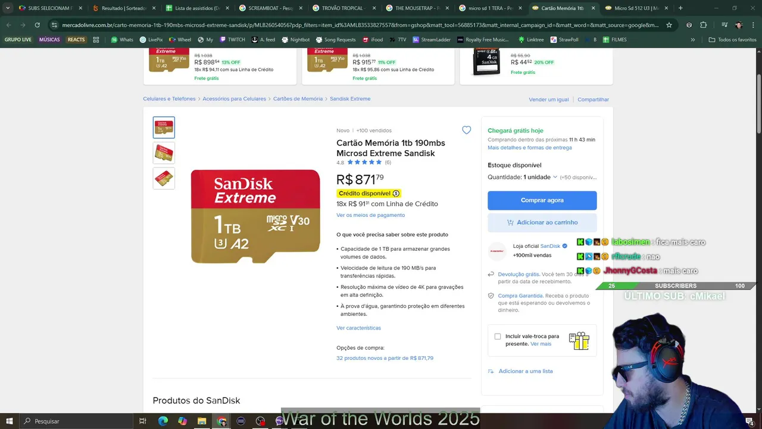
Task: Open the Chrome extensions puzzle icon
Action: click(703, 25)
